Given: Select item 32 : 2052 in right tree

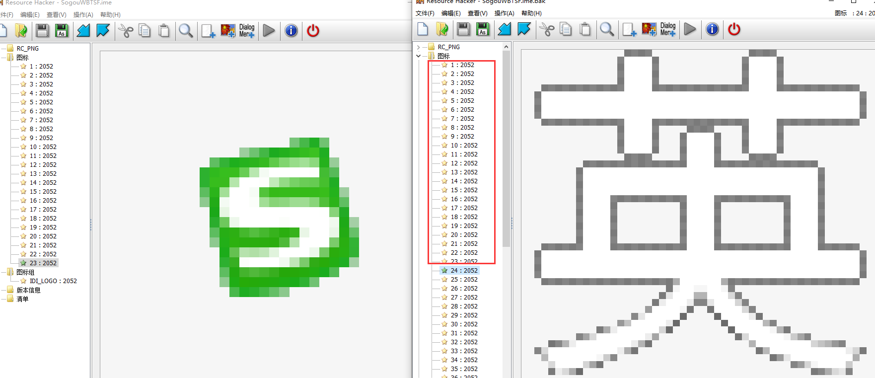Looking at the screenshot, I should click(464, 342).
